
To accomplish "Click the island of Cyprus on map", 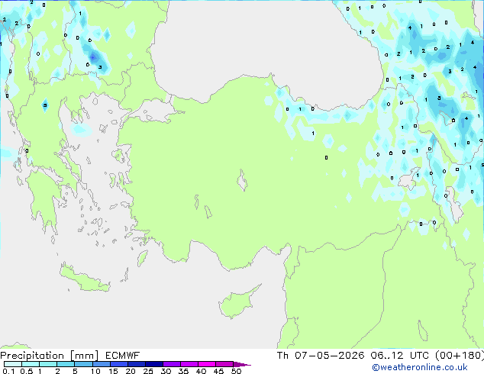I will point(237,303).
